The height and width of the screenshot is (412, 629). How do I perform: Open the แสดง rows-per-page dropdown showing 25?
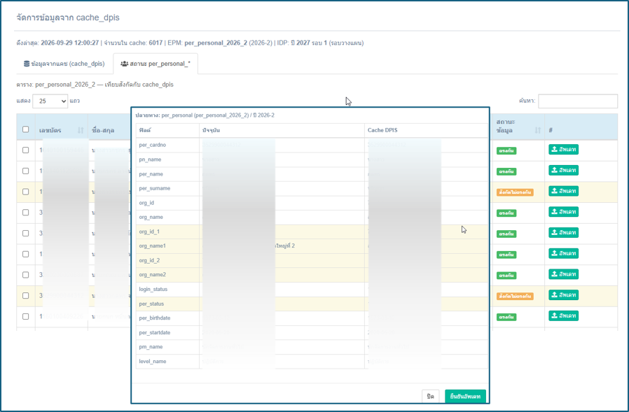(x=50, y=101)
